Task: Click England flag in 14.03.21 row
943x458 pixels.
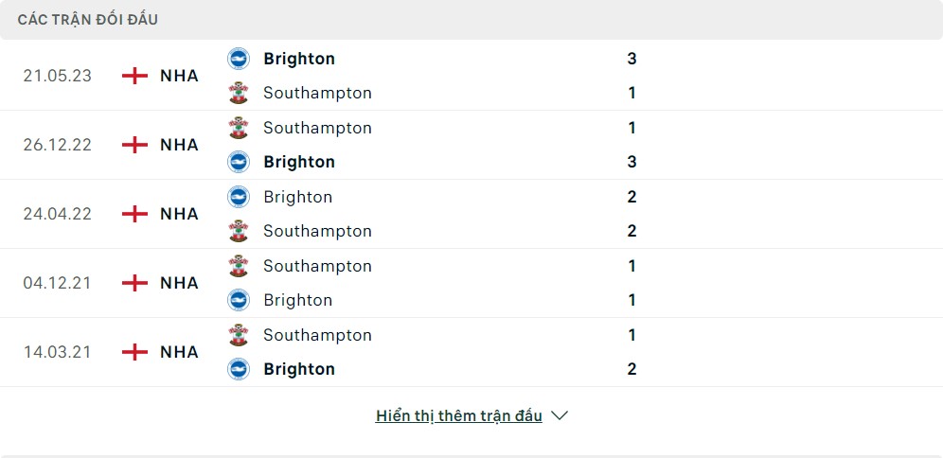Action: [x=135, y=352]
